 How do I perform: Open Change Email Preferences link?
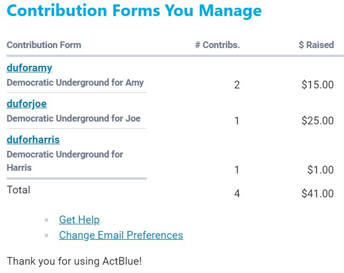click(x=121, y=235)
